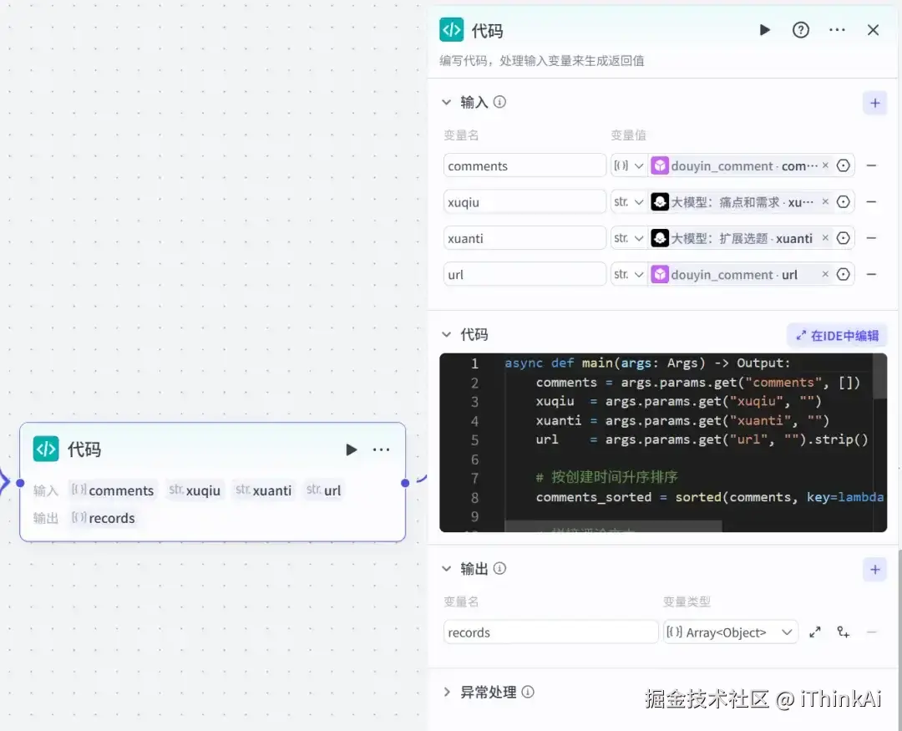Click the code icon in panel header

452,30
